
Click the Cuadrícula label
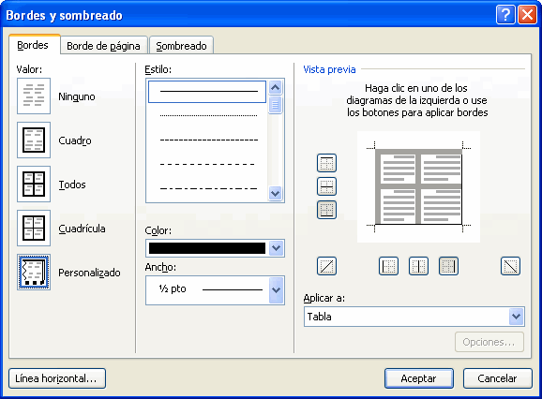coord(82,229)
